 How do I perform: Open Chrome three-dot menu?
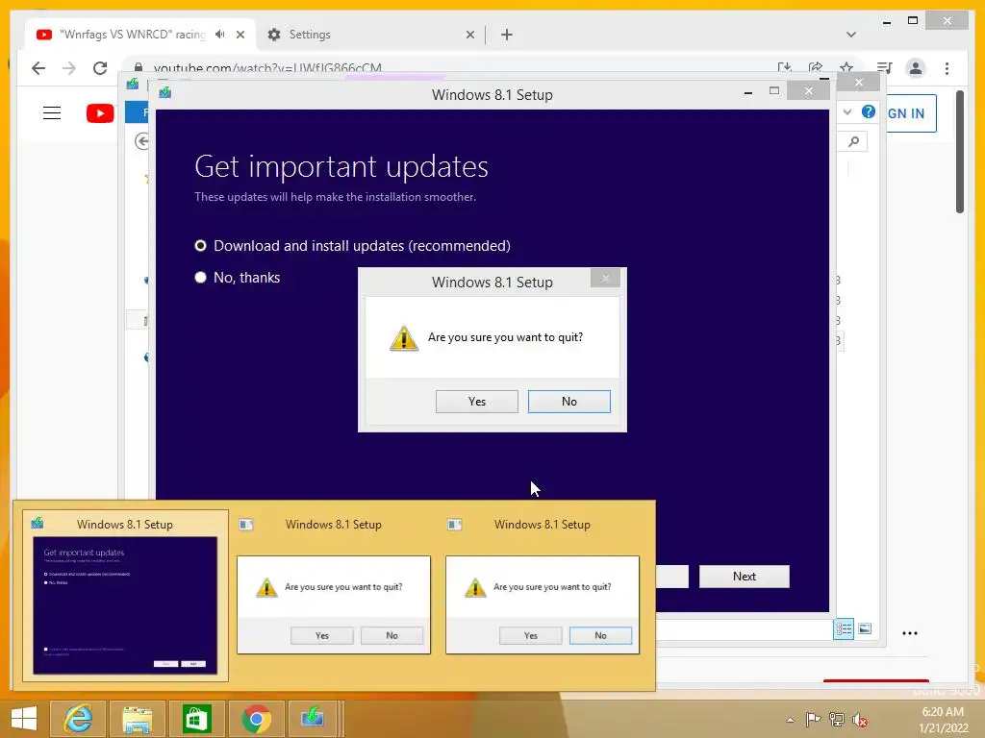tap(947, 68)
